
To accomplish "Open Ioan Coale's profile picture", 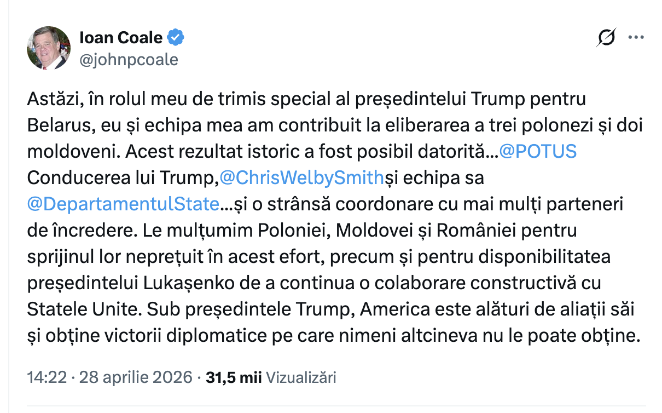I will pyautogui.click(x=49, y=48).
